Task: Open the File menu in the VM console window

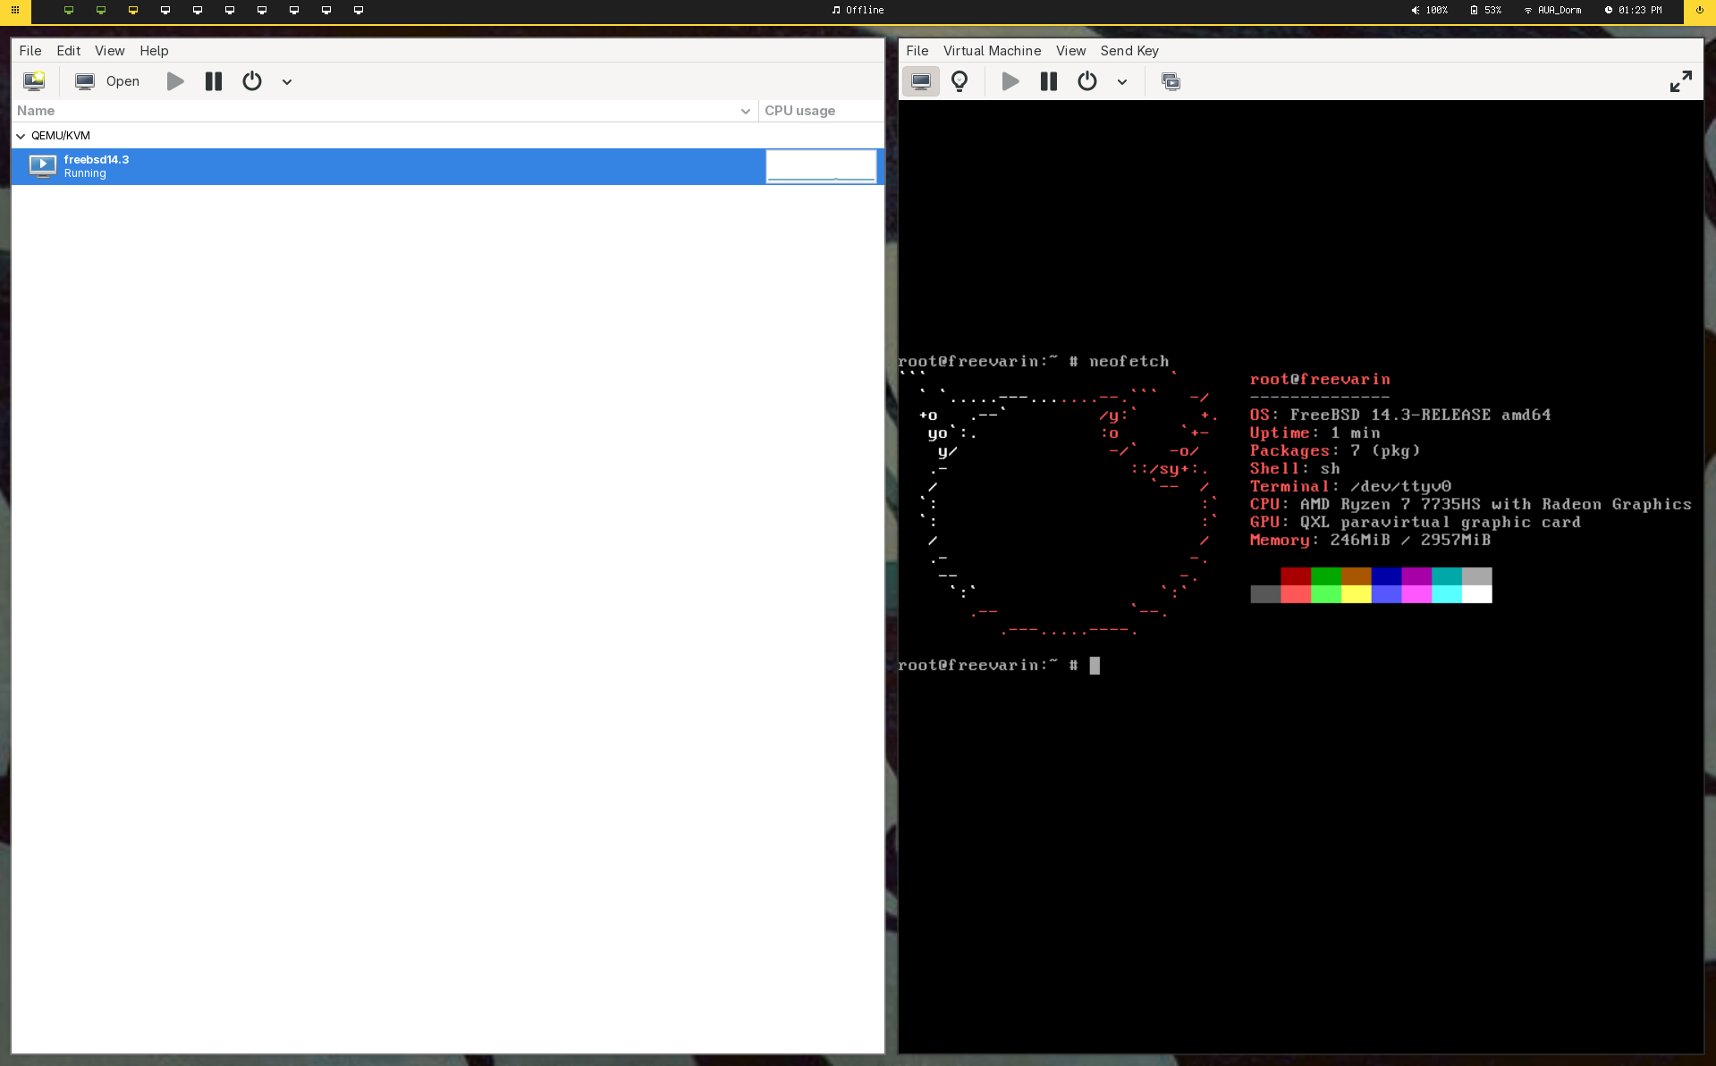Action: (x=917, y=51)
